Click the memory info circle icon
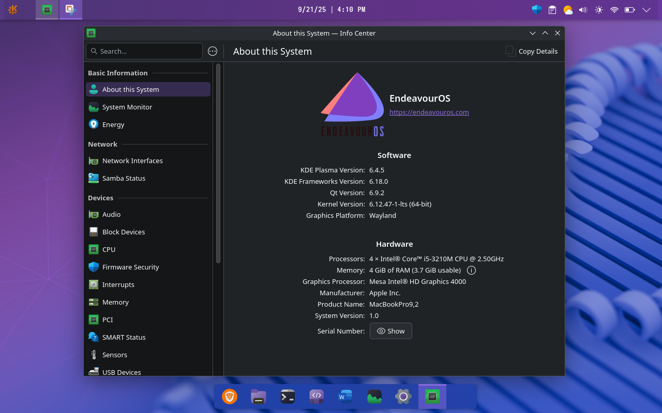Screen dimensions: 662x413 [471, 271]
